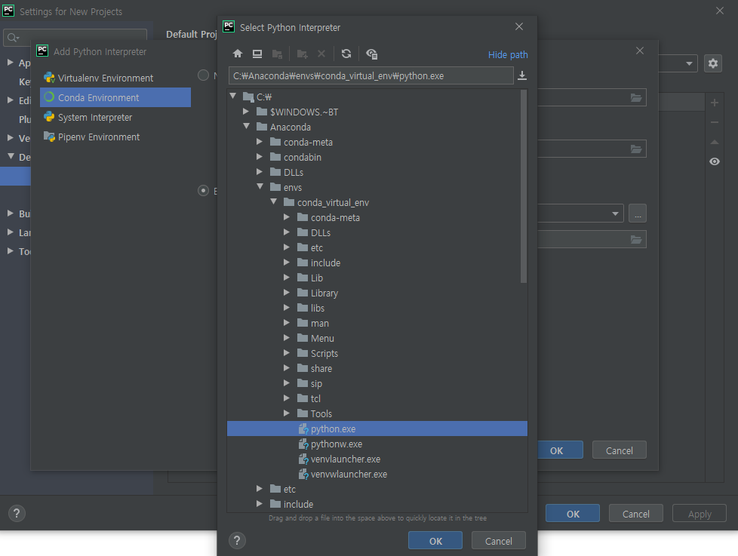Select pythonw.exe file
The image size is (738, 556).
377,444
